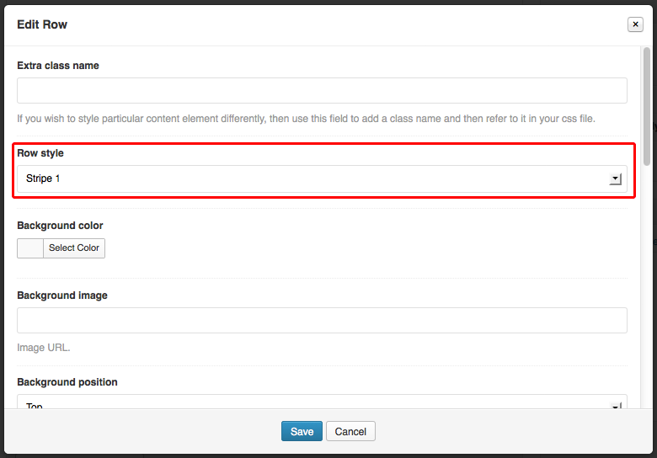Expand the Background position dropdown
The width and height of the screenshot is (657, 458).
[322, 404]
